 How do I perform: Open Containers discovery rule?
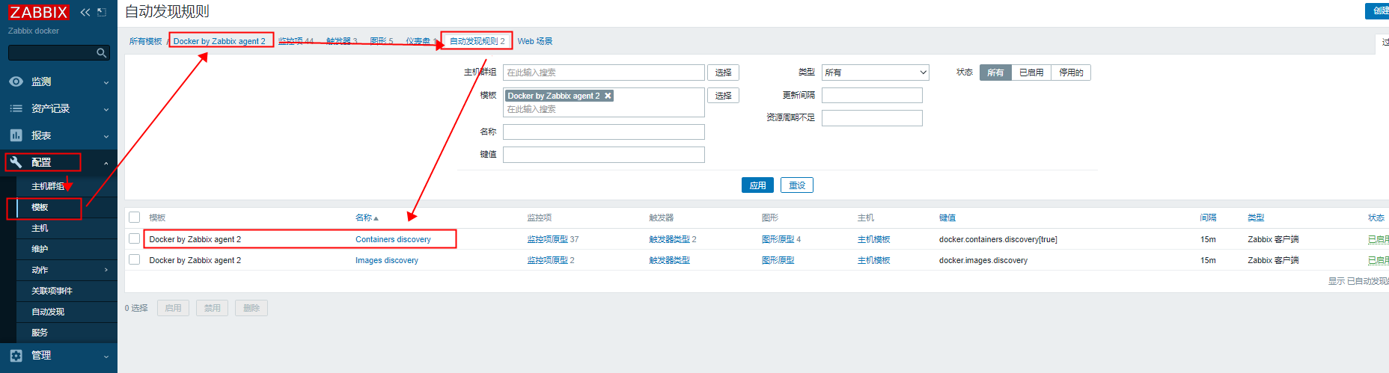click(393, 239)
